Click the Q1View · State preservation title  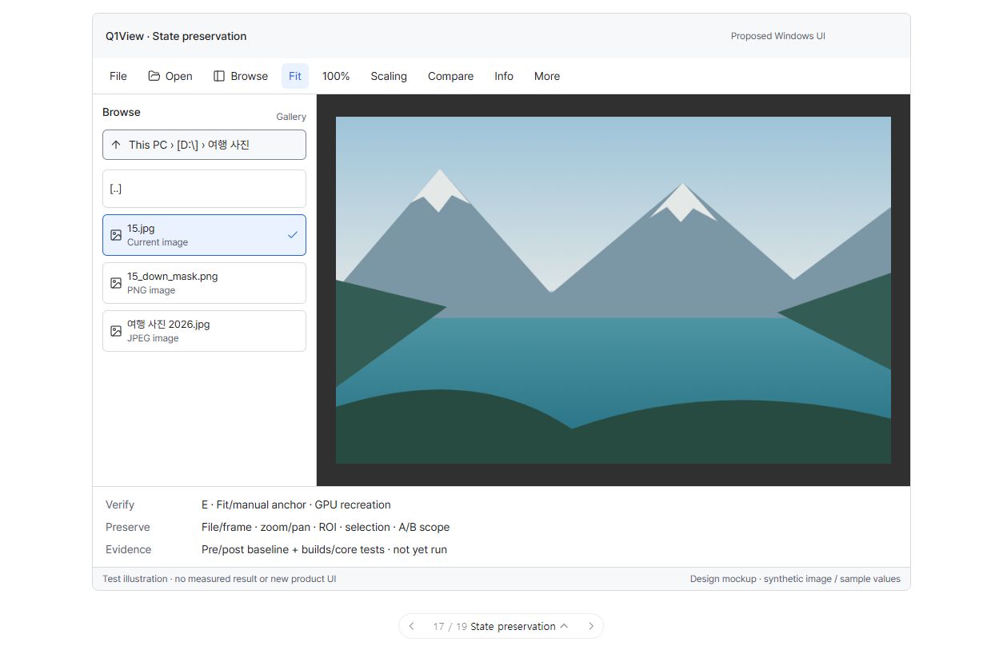tap(176, 36)
